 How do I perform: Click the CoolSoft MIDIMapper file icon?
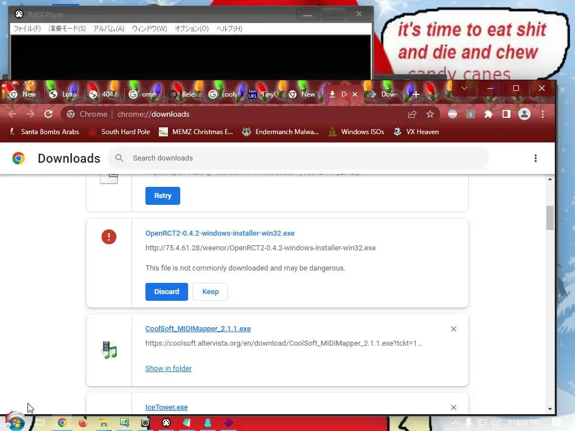[109, 350]
